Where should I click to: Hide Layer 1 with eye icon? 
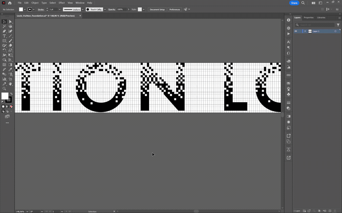(296, 31)
